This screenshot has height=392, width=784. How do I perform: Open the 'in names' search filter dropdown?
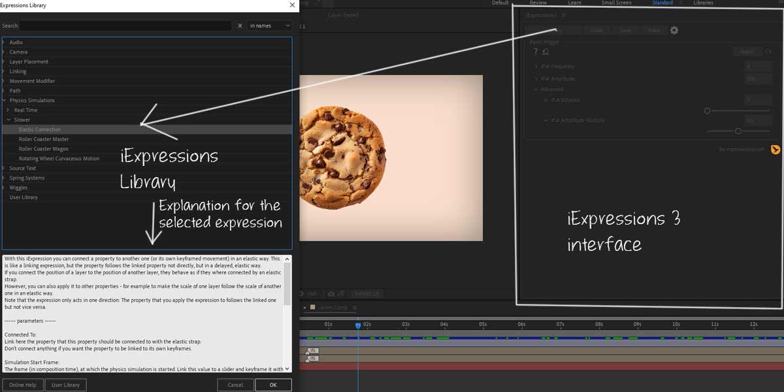point(270,25)
